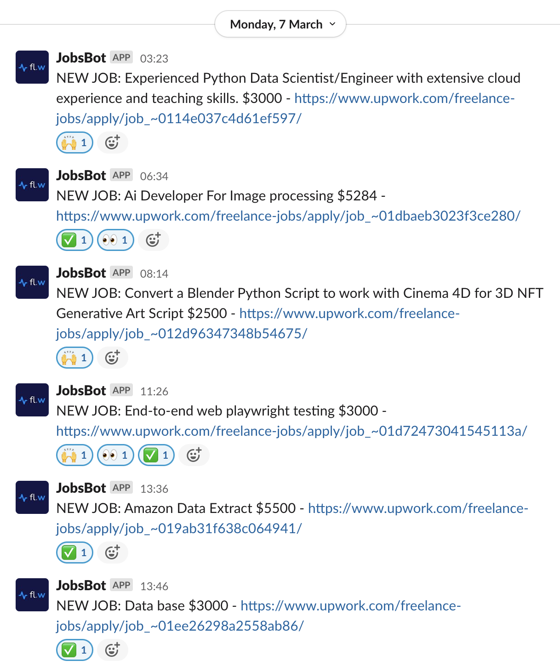The image size is (560, 672).
Task: Add a reaction to the Blender Python Script message
Action: click(113, 357)
